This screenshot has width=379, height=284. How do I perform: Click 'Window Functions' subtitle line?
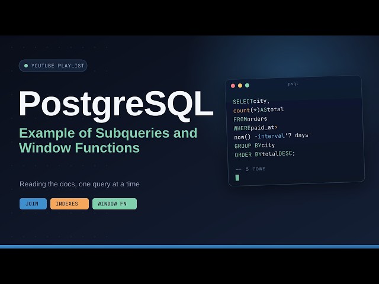pyautogui.click(x=79, y=148)
